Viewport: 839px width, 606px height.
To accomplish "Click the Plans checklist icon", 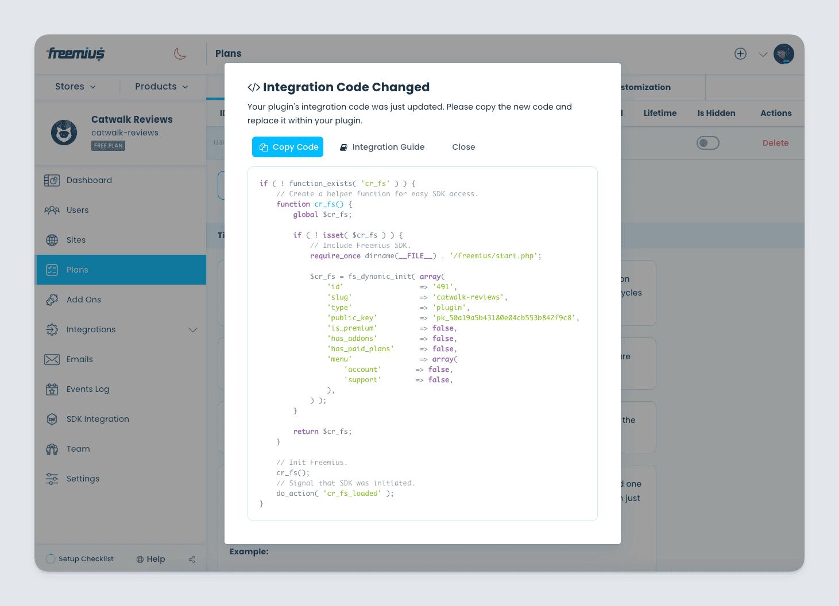I will coord(52,270).
